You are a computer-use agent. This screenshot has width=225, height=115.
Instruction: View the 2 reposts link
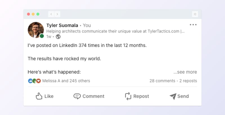coord(188,81)
